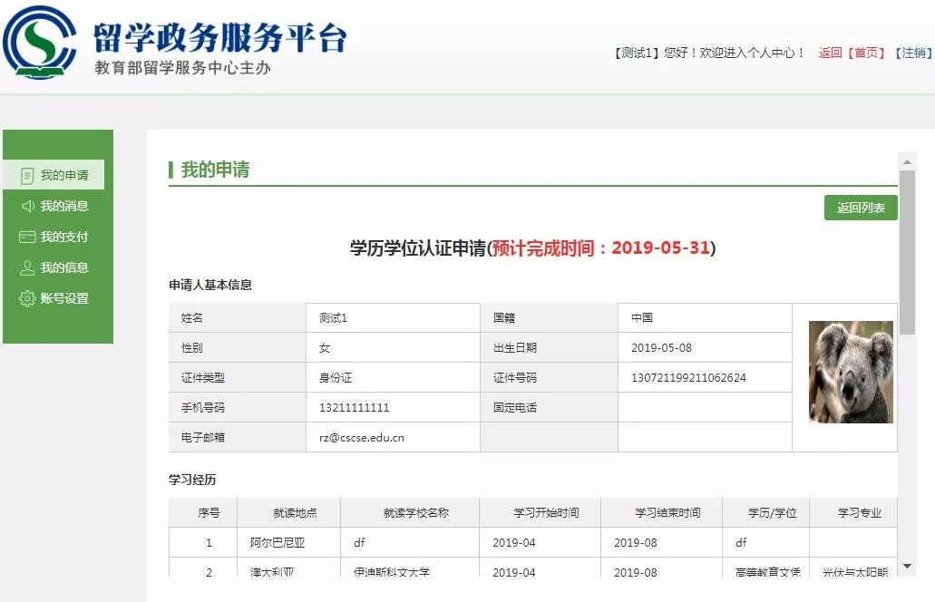Open 账号设置 in the sidebar

(x=64, y=298)
